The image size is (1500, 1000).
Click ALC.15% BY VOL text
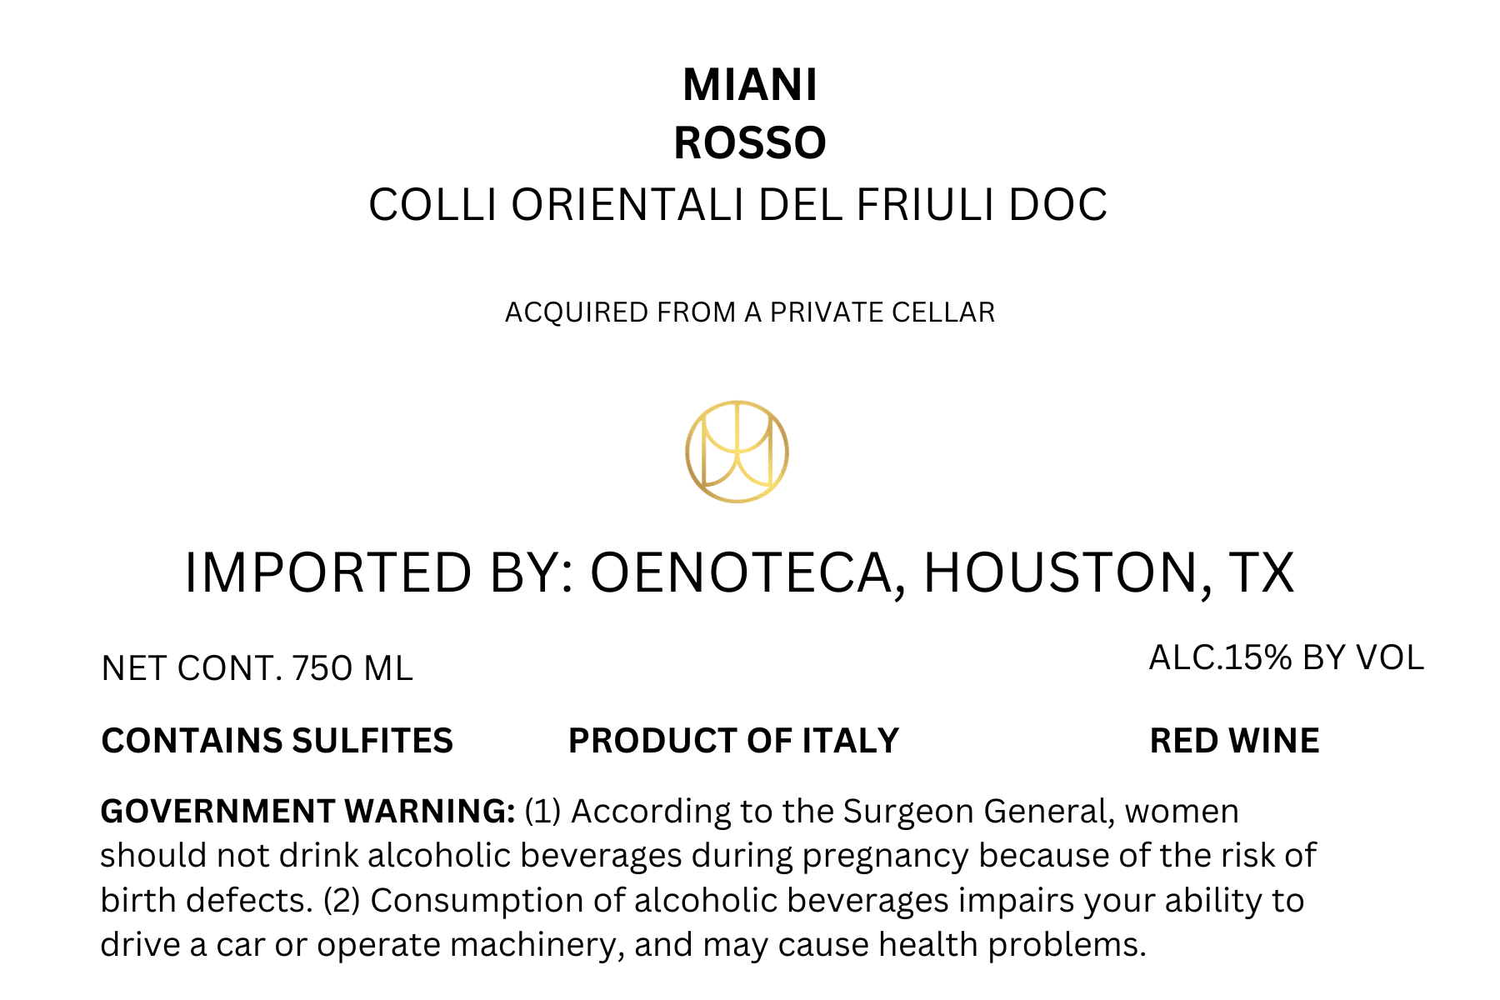pos(1287,658)
